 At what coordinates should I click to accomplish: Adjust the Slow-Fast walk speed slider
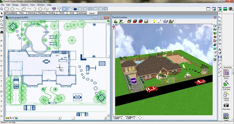118,118
